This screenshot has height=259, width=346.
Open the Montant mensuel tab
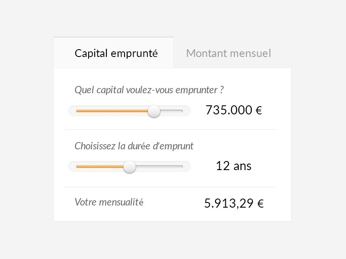[x=228, y=53]
